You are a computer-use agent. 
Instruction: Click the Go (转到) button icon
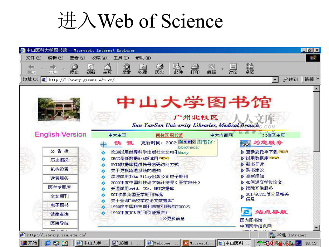(x=290, y=79)
